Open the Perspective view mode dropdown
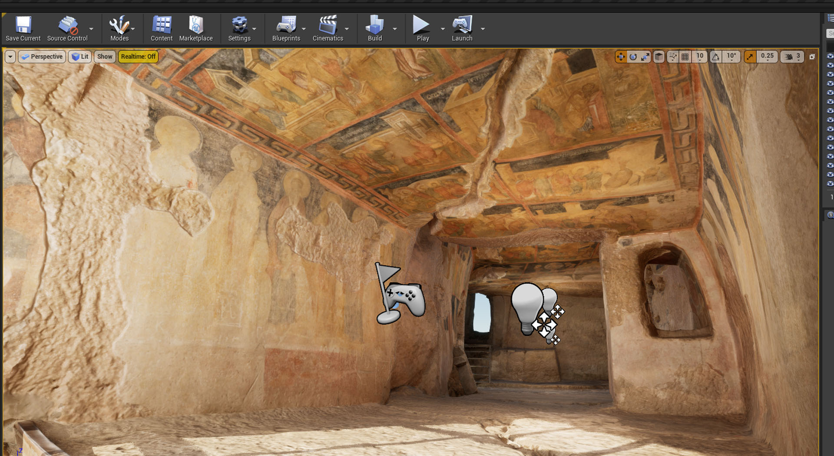The width and height of the screenshot is (834, 456). [x=42, y=56]
